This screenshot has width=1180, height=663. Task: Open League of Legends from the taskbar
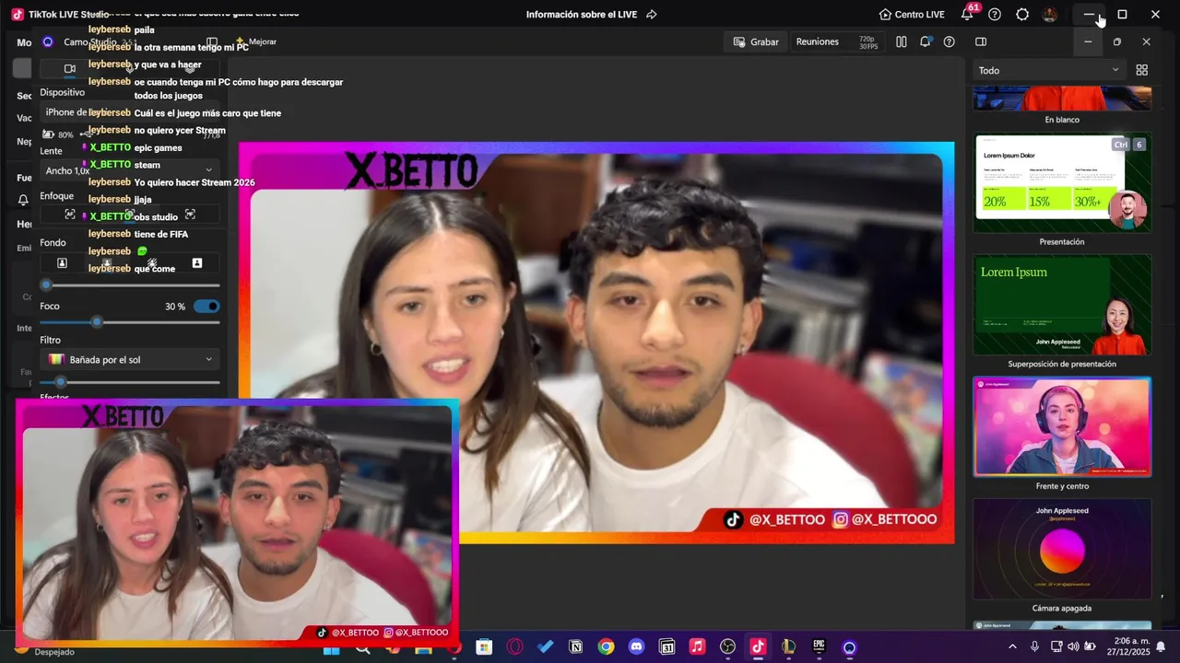788,646
